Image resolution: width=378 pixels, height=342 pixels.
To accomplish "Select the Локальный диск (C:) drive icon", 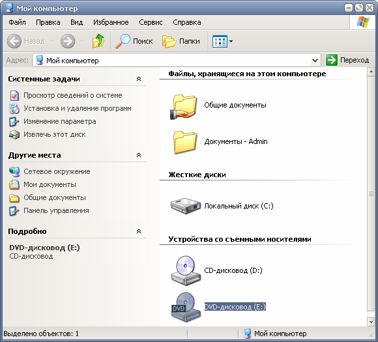I will point(185,206).
